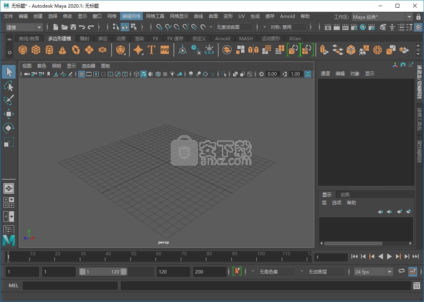Create a polygon sphere from shelf

point(23,50)
